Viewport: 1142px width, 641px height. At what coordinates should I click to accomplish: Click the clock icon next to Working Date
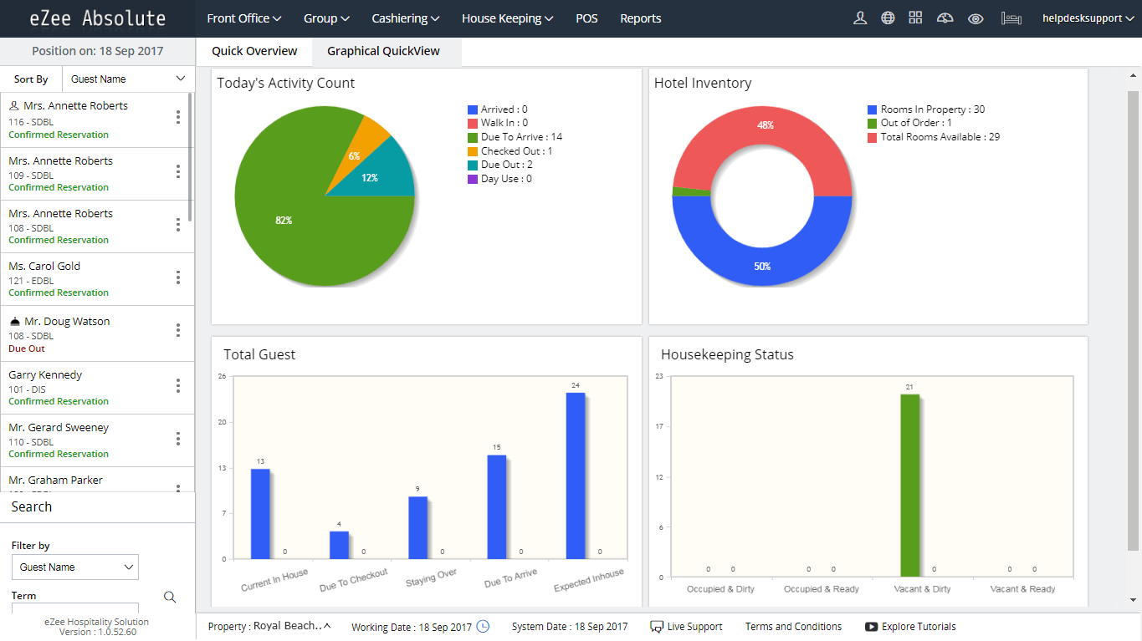point(483,627)
